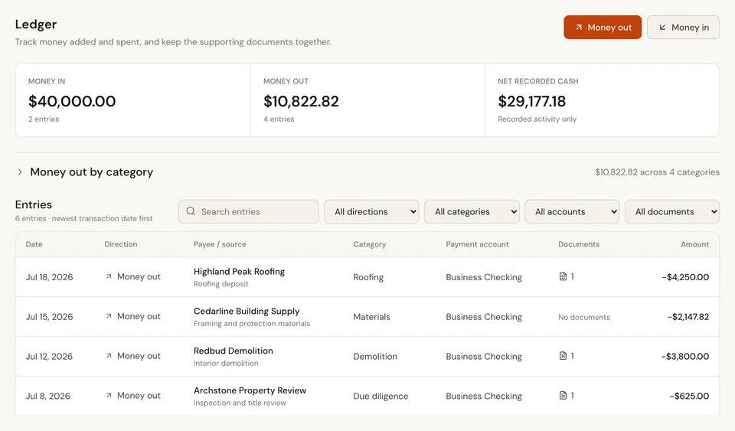
Task: Click the arrow icon on Money out button
Action: [x=579, y=27]
